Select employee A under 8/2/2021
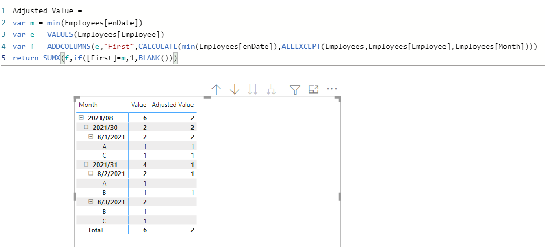 click(104, 183)
